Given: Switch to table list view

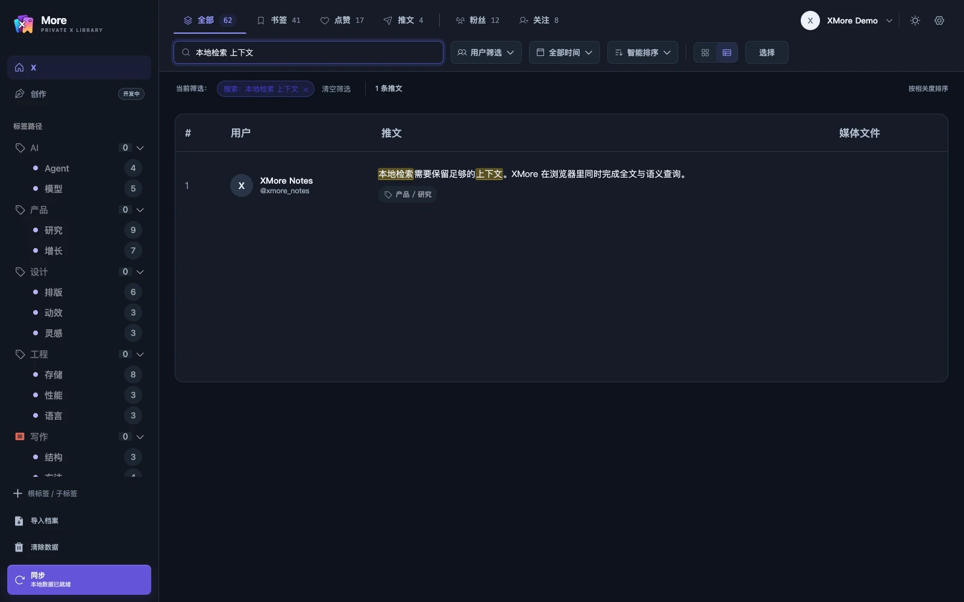Looking at the screenshot, I should coord(727,52).
